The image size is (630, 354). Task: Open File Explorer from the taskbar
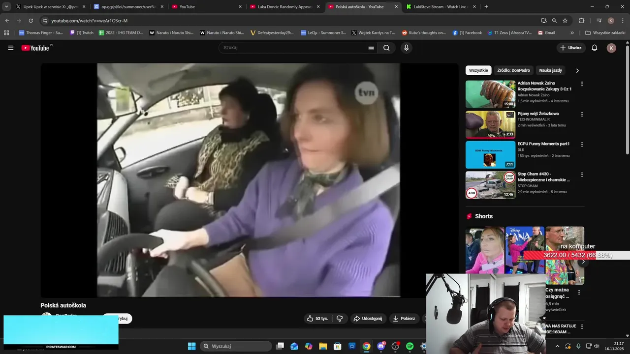tap(323, 346)
